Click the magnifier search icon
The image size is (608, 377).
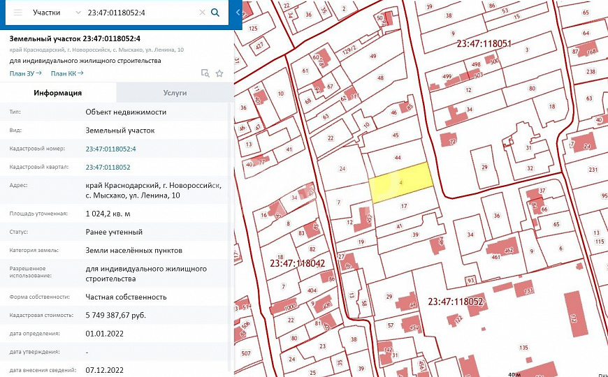click(x=215, y=13)
